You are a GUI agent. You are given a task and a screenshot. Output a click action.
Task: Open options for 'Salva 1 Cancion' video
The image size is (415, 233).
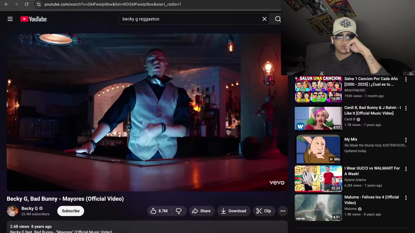(x=406, y=79)
